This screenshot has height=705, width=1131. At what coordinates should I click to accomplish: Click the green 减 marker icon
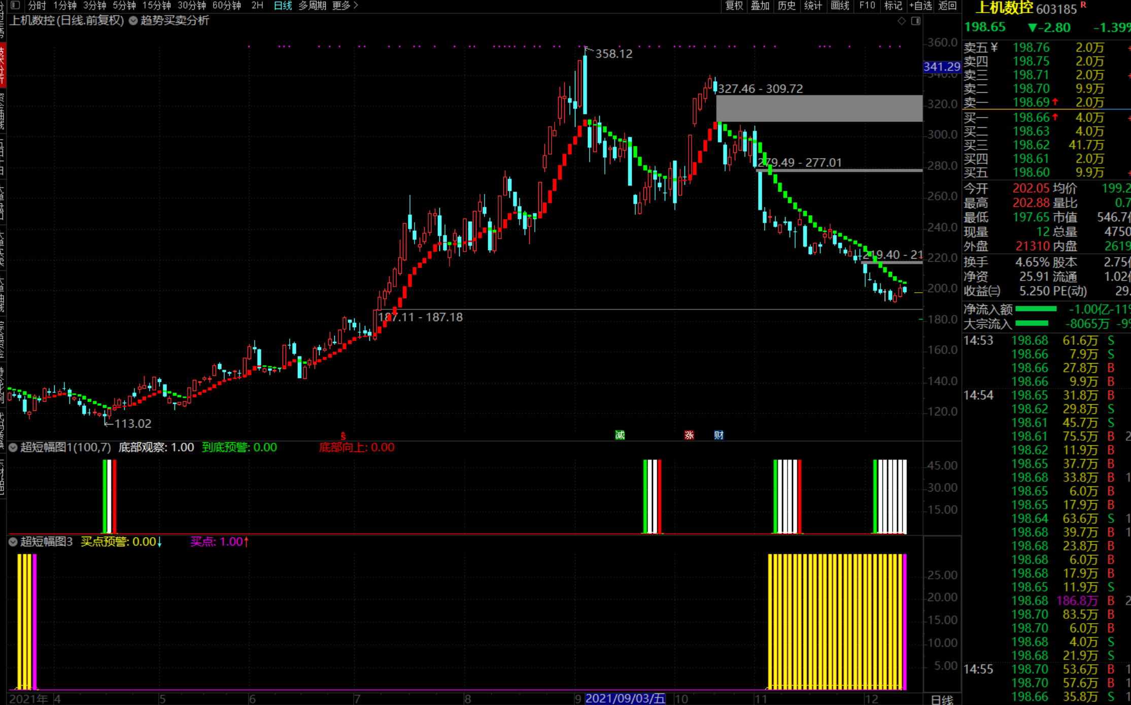(620, 435)
